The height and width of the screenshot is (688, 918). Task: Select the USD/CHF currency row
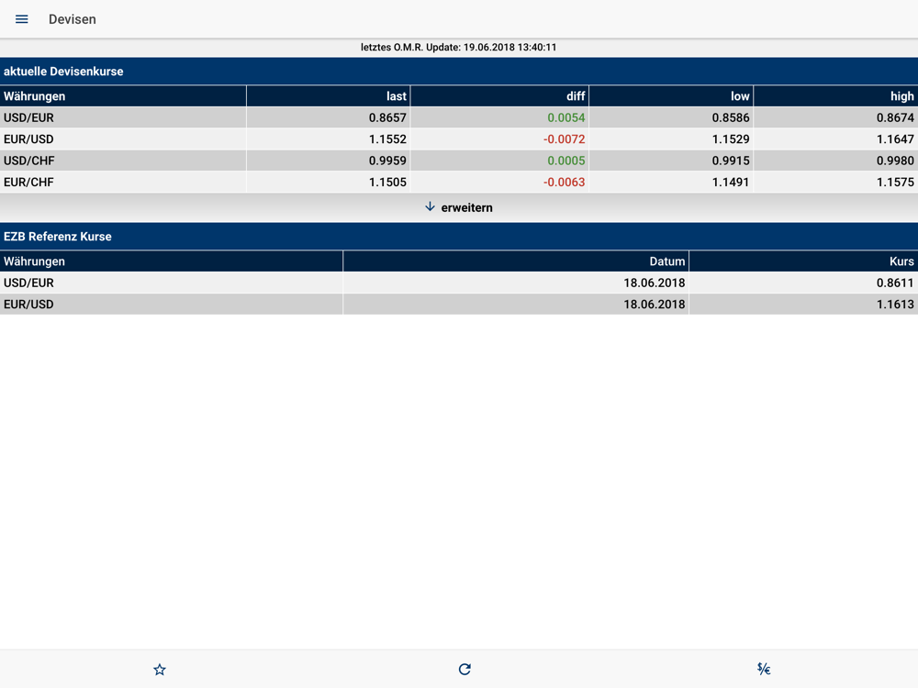(459, 161)
